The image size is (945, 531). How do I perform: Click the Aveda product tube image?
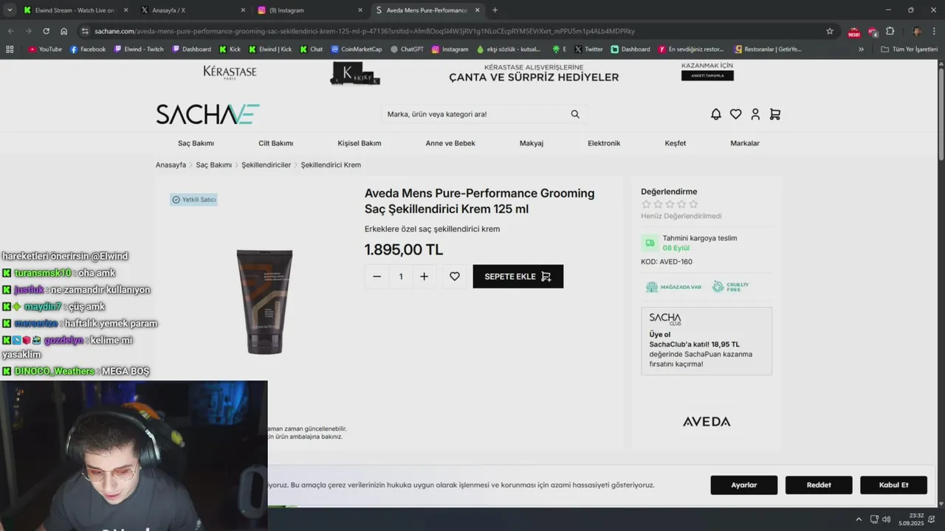pos(264,302)
